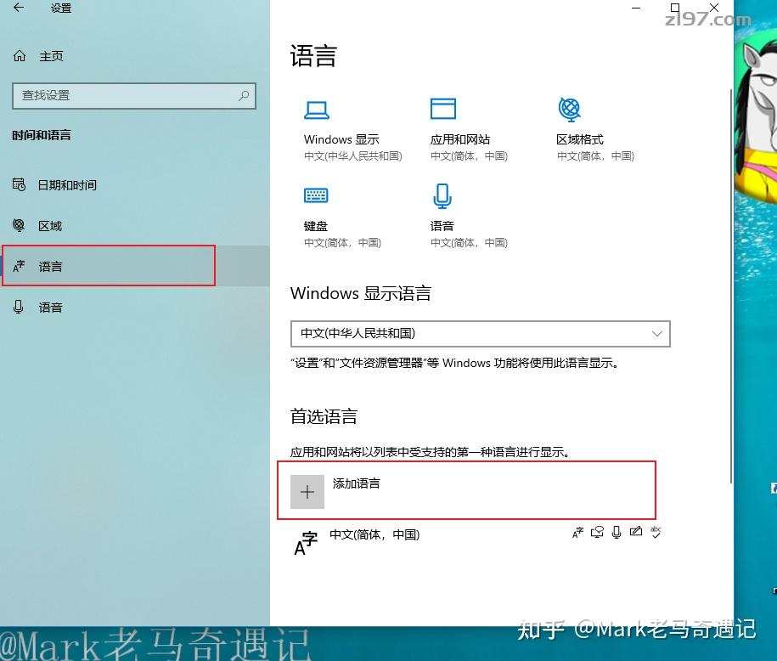This screenshot has width=777, height=661.
Task: Click the 时间和语言 section heading
Action: (x=42, y=135)
